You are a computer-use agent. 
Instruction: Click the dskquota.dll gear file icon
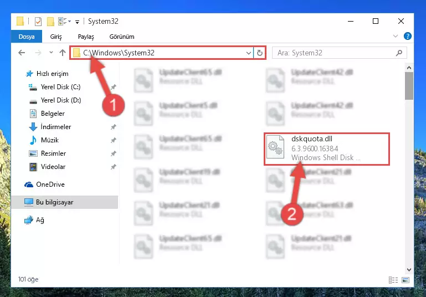pos(275,147)
